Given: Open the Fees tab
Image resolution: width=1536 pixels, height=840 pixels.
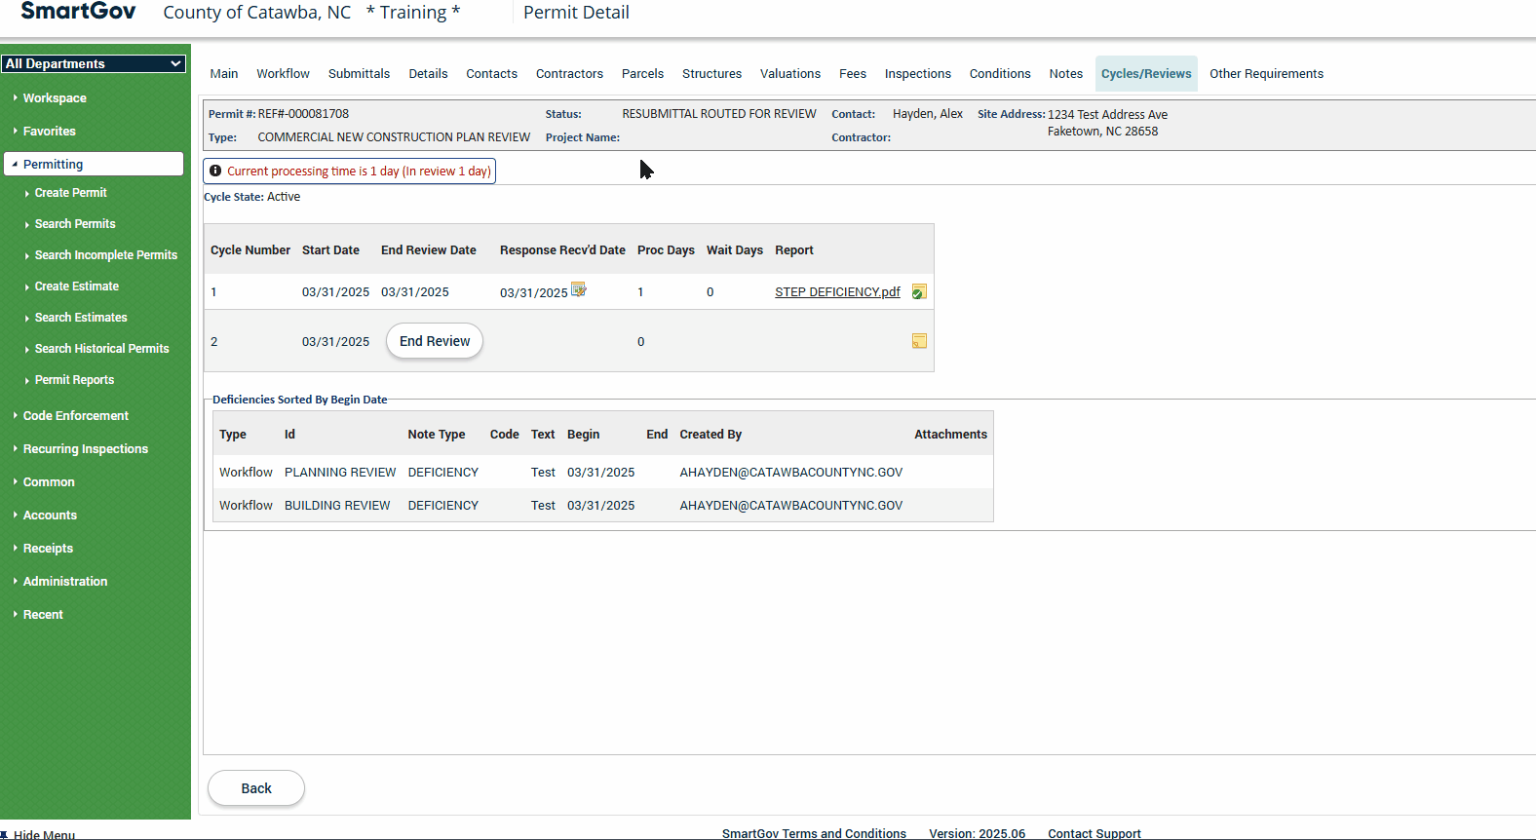Looking at the screenshot, I should [x=852, y=74].
